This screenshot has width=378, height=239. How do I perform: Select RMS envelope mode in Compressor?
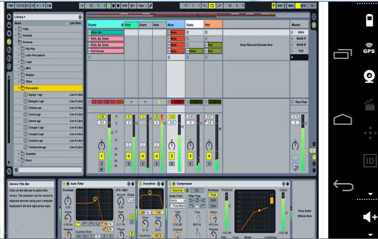213,201
